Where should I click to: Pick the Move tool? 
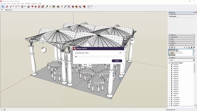[x=36, y=7]
